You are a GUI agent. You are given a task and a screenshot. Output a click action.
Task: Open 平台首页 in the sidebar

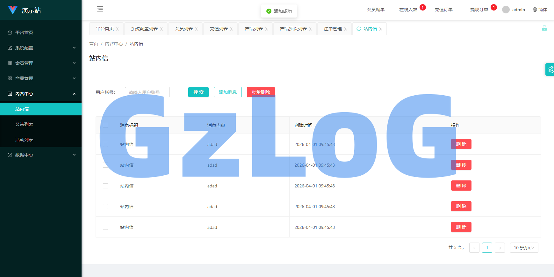pyautogui.click(x=41, y=33)
